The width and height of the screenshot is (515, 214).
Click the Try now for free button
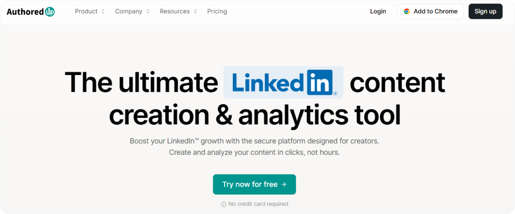tap(254, 184)
